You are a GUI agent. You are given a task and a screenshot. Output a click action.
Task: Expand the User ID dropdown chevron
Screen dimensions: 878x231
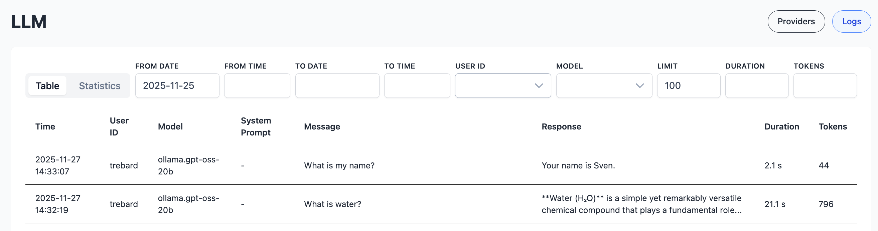pyautogui.click(x=539, y=86)
